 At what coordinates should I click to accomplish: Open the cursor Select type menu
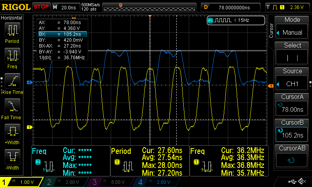[x=292, y=54]
